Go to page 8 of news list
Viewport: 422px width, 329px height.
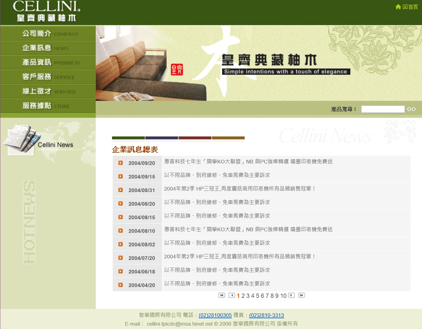[272, 296]
